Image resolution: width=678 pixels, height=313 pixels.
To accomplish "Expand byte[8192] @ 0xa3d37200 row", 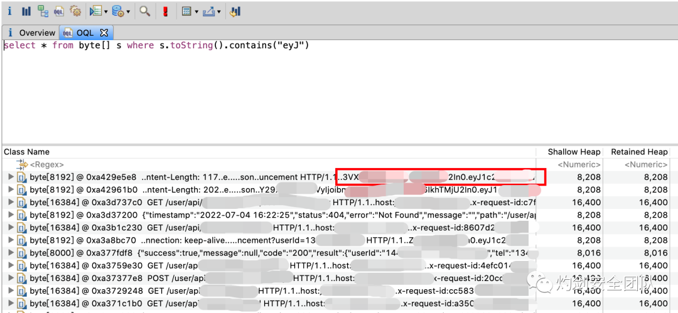I will click(x=11, y=215).
